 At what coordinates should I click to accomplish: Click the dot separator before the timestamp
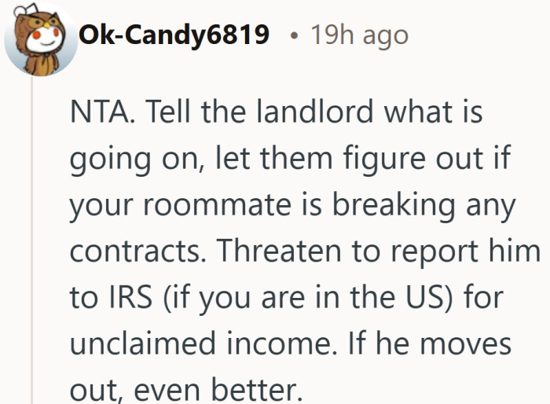tap(293, 35)
